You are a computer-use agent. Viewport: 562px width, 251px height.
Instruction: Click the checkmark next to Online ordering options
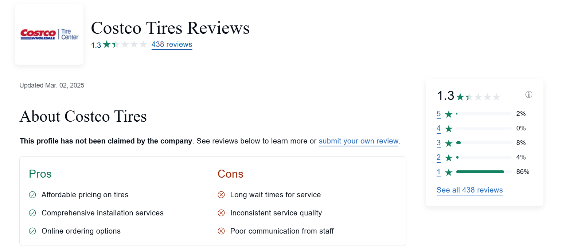coord(32,231)
